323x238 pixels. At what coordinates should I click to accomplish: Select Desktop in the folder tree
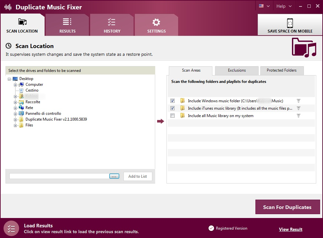pyautogui.click(x=26, y=79)
